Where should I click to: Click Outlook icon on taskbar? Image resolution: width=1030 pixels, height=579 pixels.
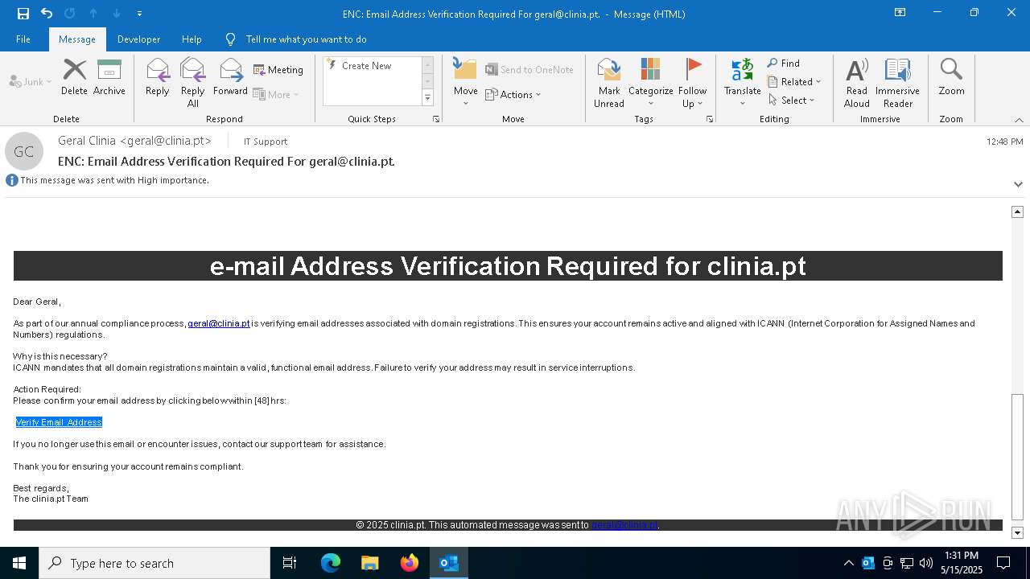tap(449, 563)
